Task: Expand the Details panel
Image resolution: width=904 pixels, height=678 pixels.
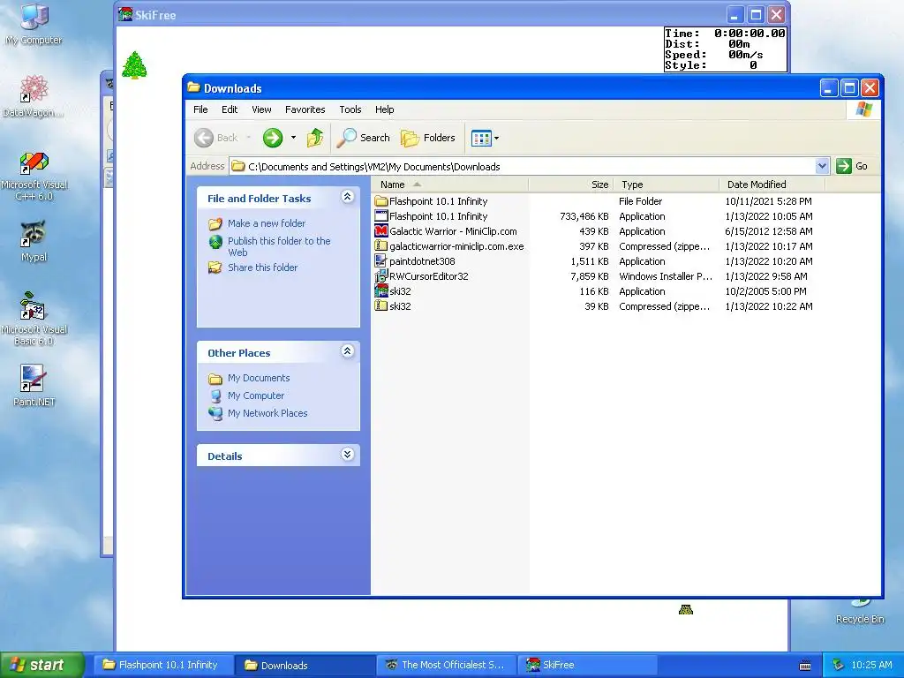Action: tap(347, 455)
